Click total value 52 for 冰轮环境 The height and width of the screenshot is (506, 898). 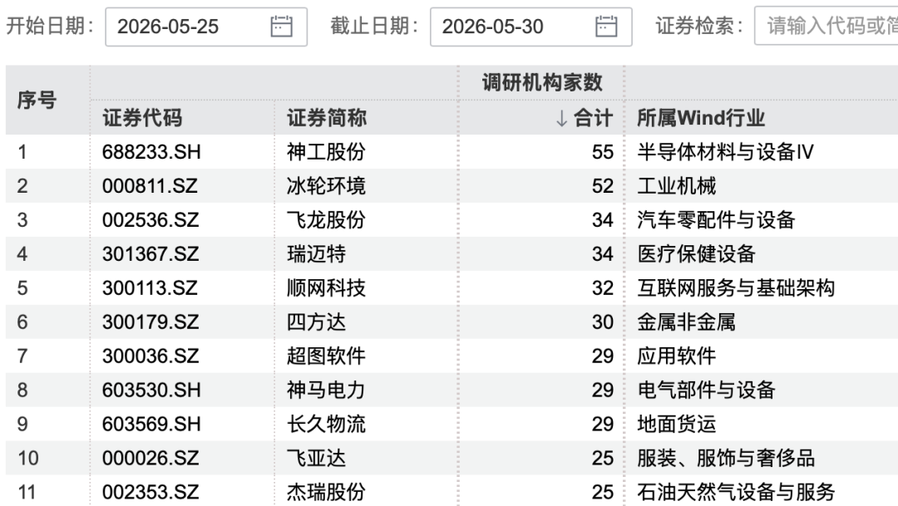coord(603,186)
